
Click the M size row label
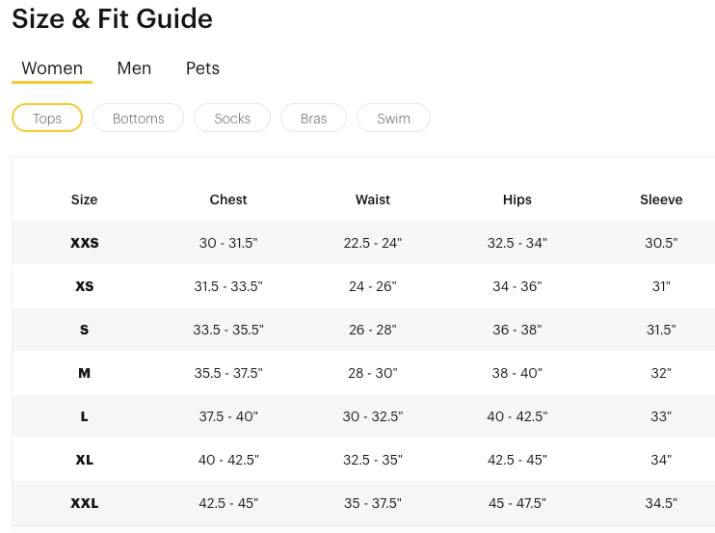[84, 373]
